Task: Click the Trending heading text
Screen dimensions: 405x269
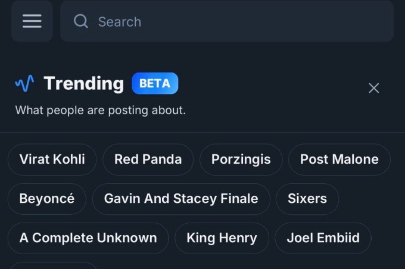Action: 83,83
